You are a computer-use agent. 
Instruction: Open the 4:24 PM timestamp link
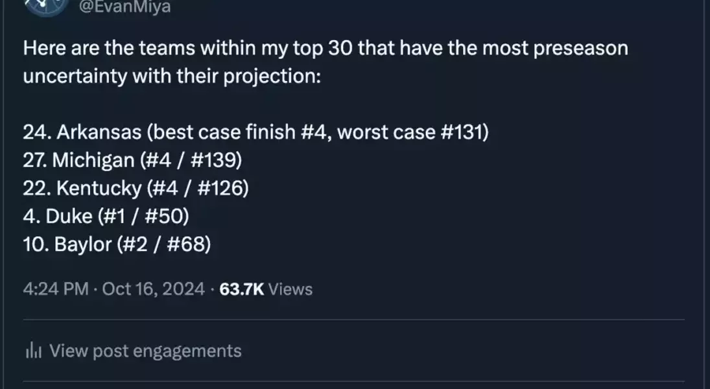pos(56,289)
